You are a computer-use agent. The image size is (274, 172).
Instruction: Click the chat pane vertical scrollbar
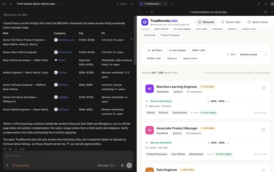(135, 40)
